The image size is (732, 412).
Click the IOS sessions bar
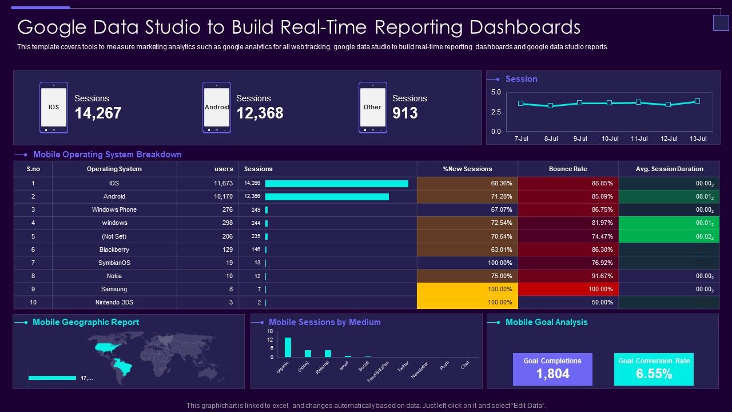click(337, 183)
